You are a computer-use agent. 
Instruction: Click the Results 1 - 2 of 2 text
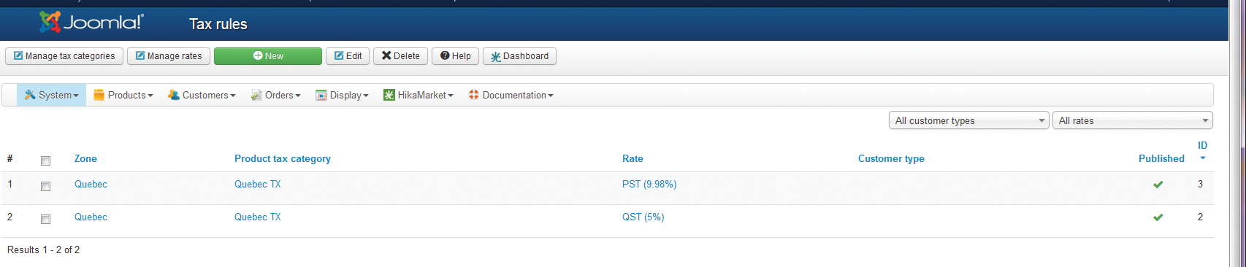(43, 249)
